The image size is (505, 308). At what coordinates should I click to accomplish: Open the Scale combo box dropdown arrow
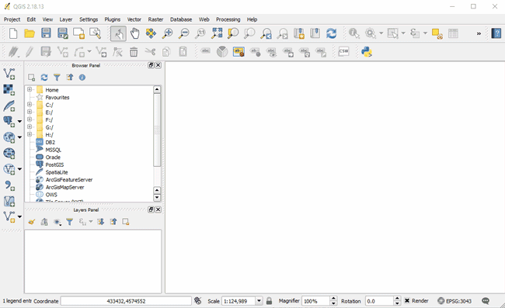pos(259,301)
